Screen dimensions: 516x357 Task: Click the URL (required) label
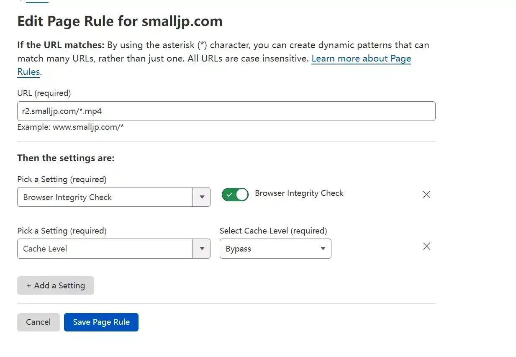point(44,93)
